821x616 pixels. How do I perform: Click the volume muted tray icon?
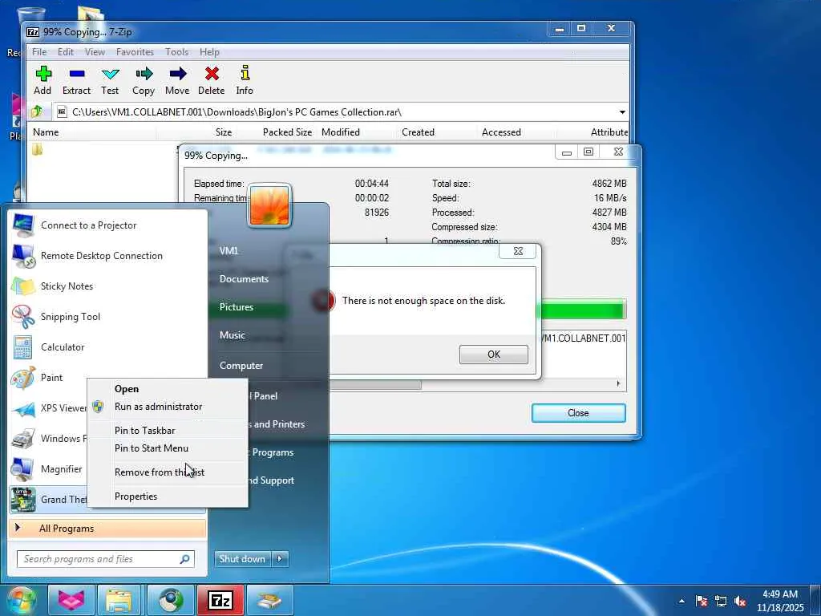(740, 601)
